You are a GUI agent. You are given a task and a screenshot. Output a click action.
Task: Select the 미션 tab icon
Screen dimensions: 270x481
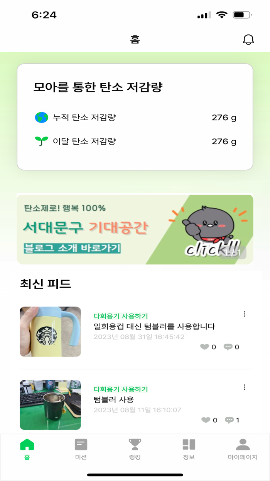pos(80,444)
